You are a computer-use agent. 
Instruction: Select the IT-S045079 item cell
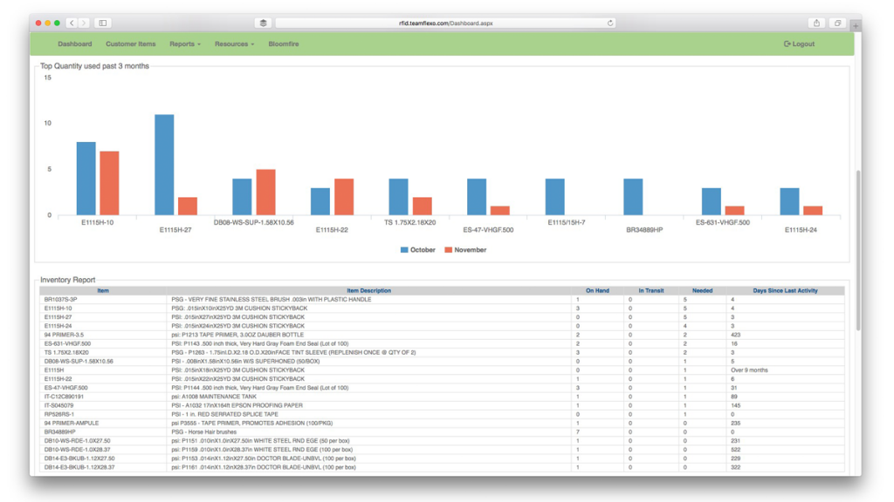coord(103,405)
